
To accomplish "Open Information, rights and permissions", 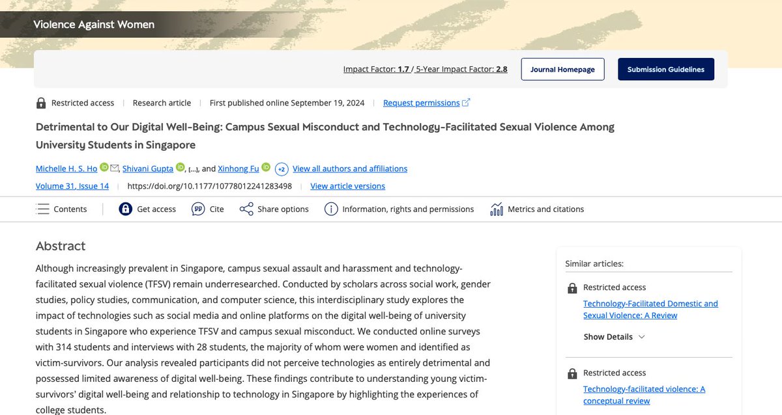I will pos(399,209).
